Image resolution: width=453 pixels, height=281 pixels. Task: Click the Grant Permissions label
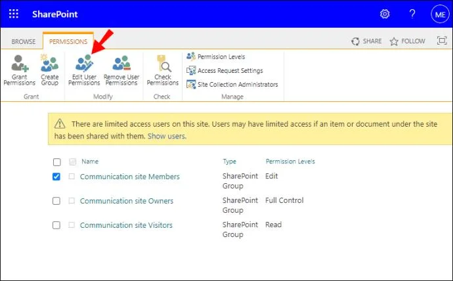click(19, 80)
